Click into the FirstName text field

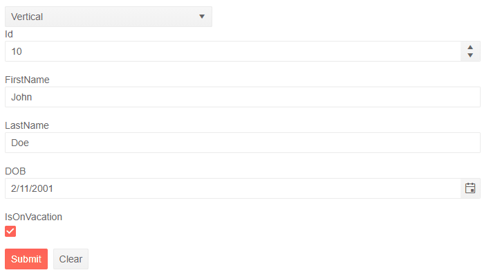point(242,97)
